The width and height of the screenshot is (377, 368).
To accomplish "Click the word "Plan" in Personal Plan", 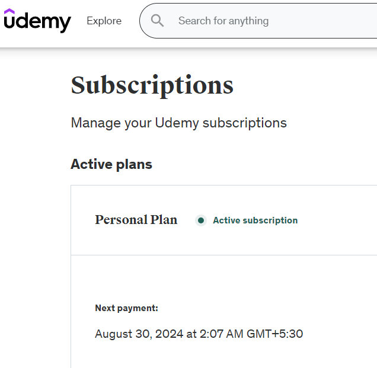I will pyautogui.click(x=164, y=220).
